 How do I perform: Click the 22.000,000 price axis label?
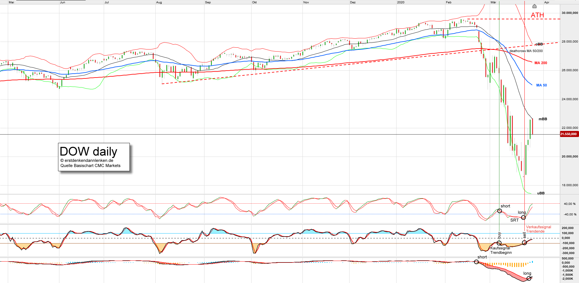(x=570, y=128)
